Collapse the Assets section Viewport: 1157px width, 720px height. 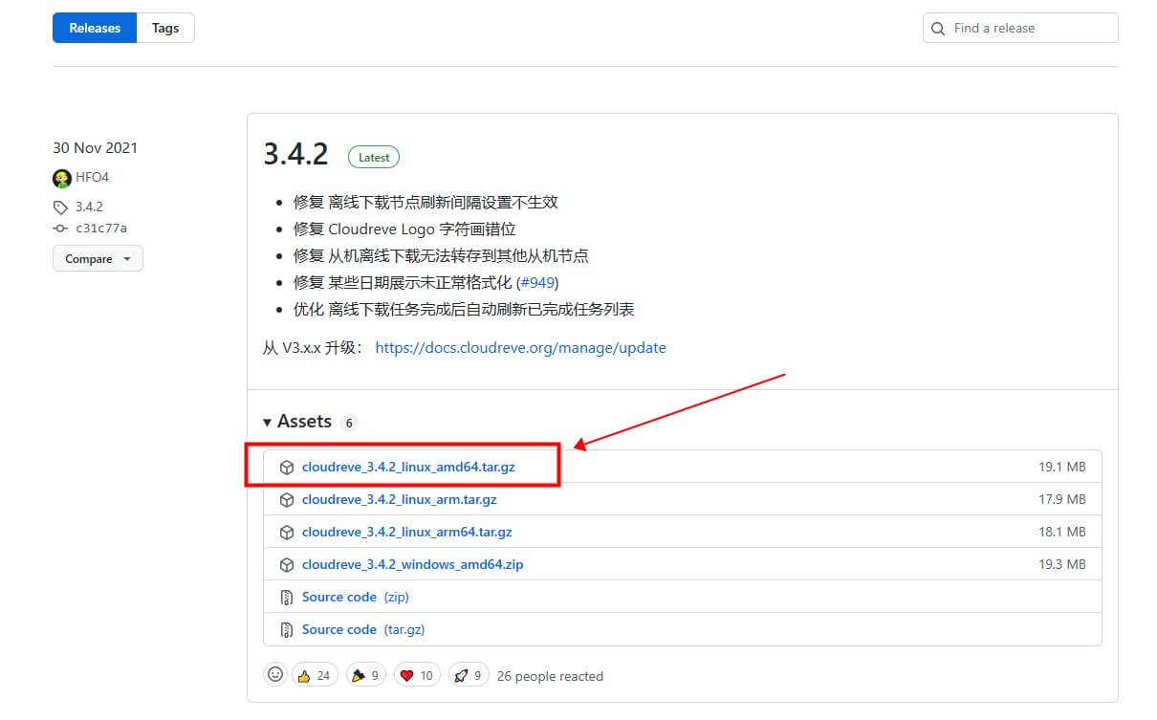(297, 422)
